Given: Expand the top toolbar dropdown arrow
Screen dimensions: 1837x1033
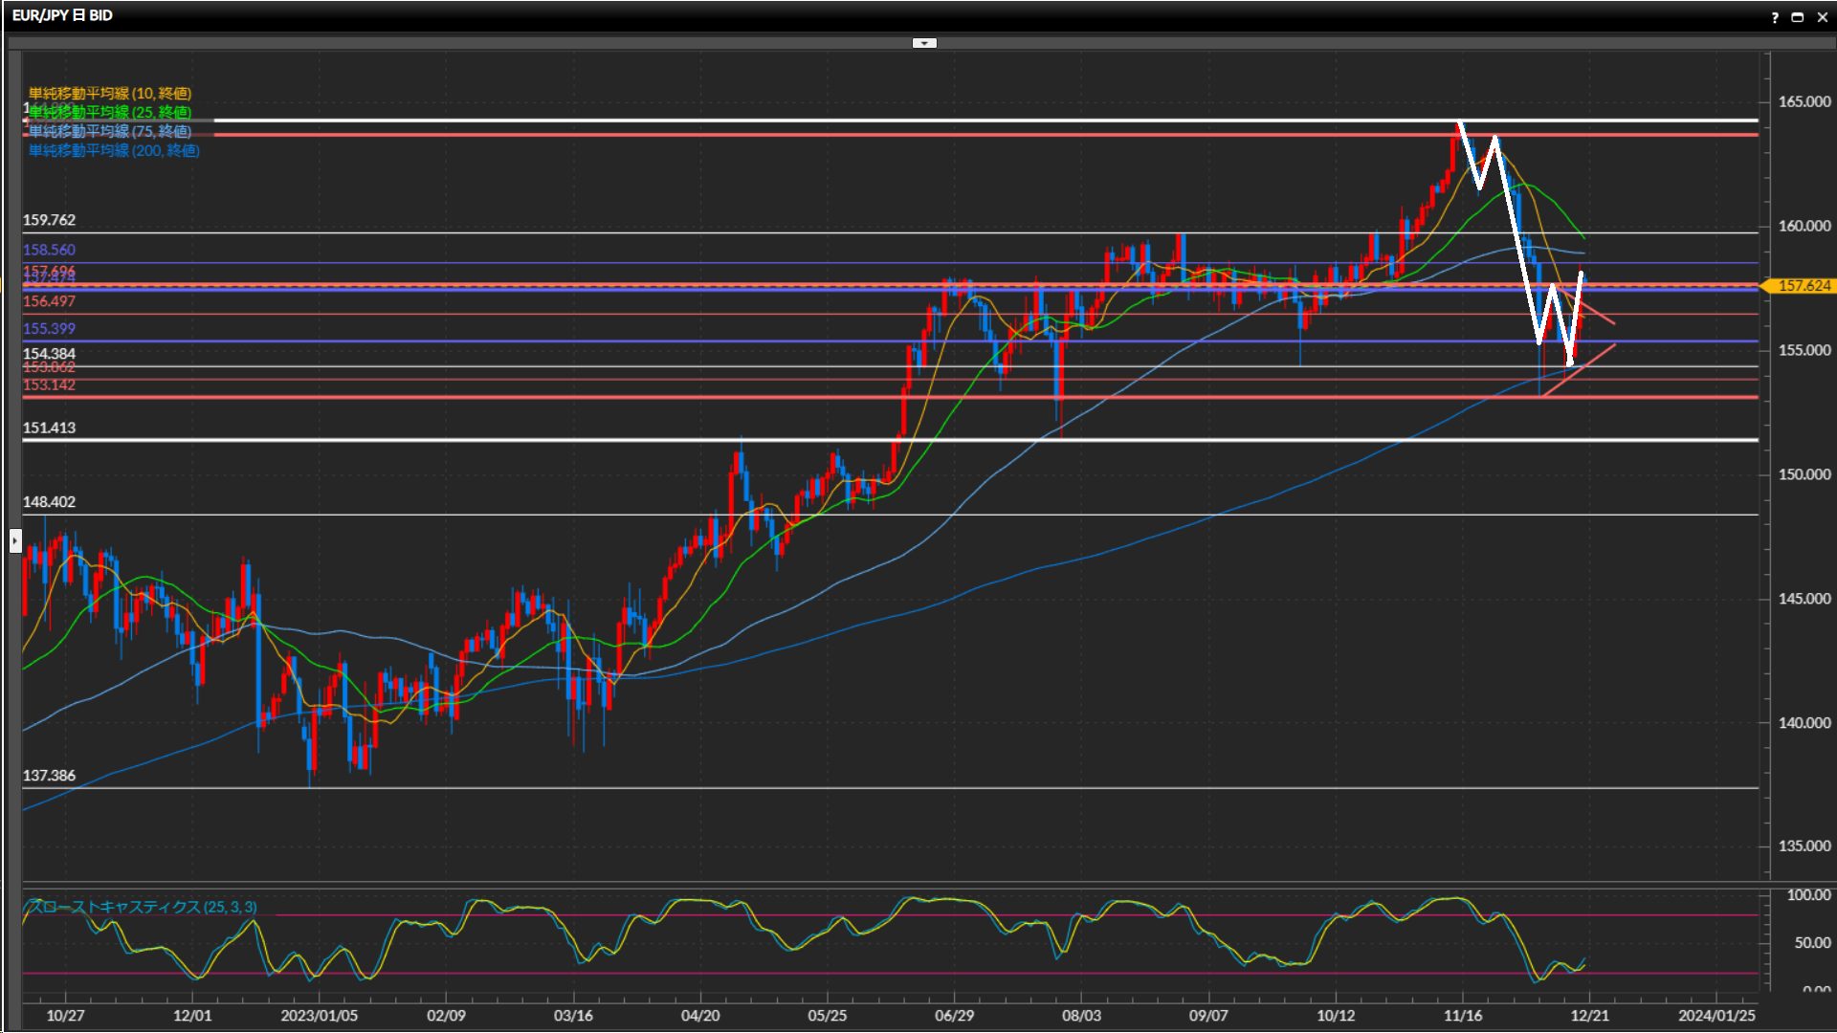Looking at the screenshot, I should click(924, 43).
